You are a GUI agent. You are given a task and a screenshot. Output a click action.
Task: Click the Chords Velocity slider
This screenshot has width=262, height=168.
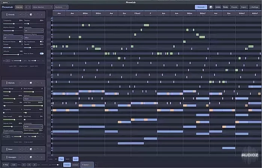click(13, 54)
